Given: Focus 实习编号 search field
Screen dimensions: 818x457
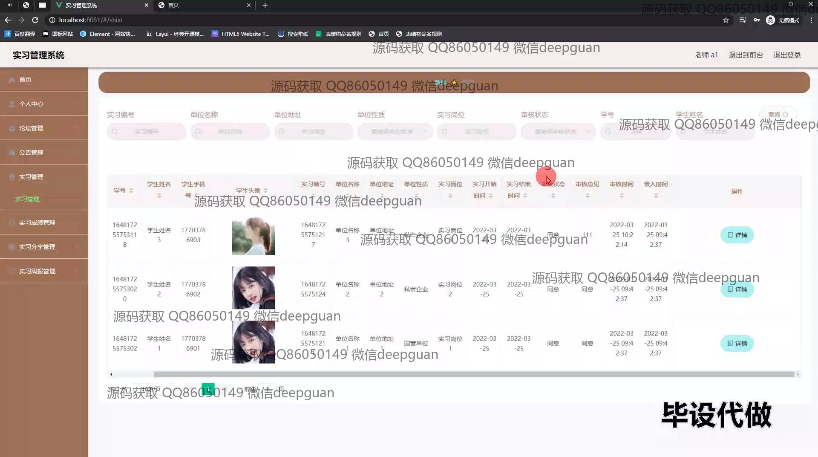Looking at the screenshot, I should click(x=147, y=131).
